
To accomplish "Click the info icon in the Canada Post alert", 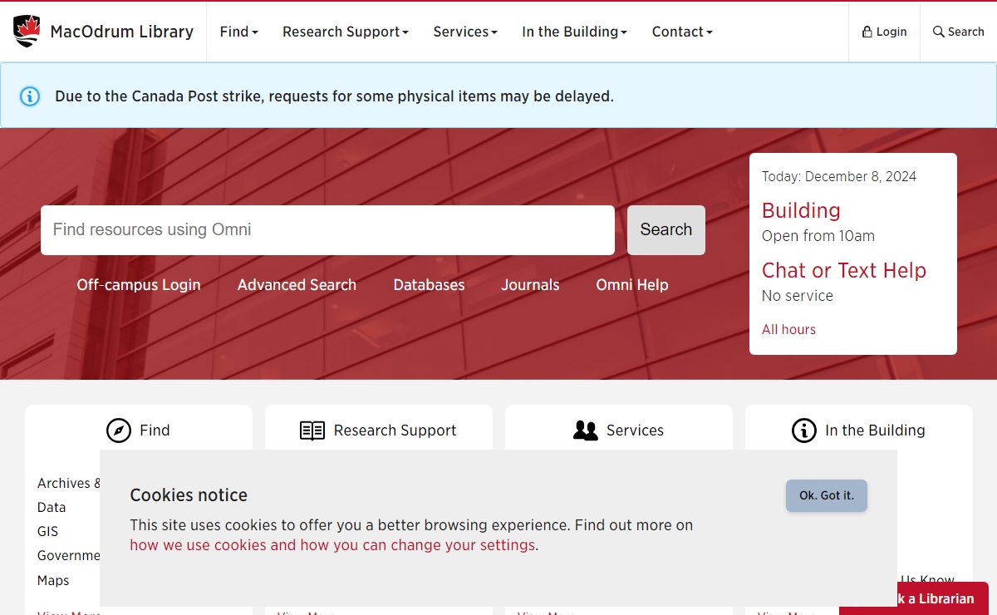I will click(x=30, y=96).
